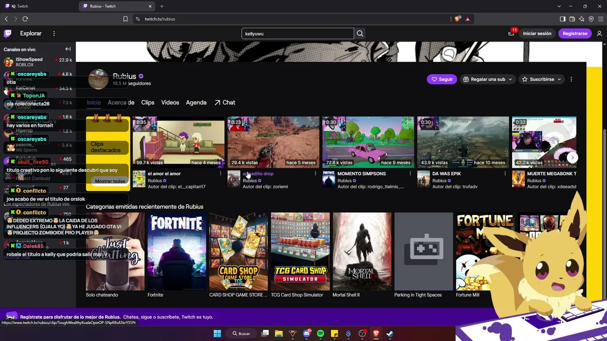Open the Agenda tab
This screenshot has width=607, height=341.
[x=196, y=103]
